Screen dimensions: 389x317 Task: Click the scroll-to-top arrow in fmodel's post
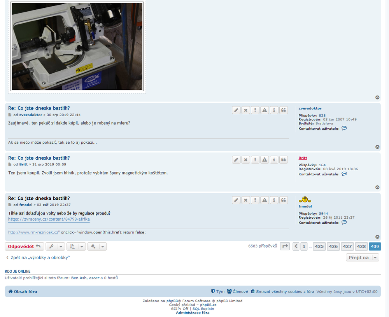(377, 237)
